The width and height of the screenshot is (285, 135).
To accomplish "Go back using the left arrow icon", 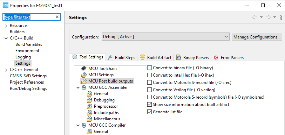I will (255, 17).
